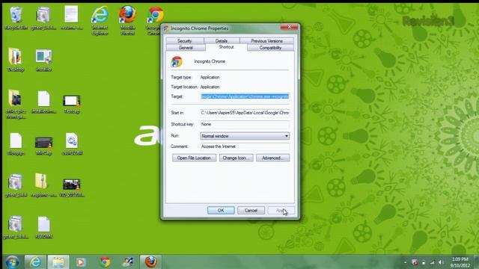Open Internet Explorer from the taskbar
The height and width of the screenshot is (269, 479).
(35, 262)
